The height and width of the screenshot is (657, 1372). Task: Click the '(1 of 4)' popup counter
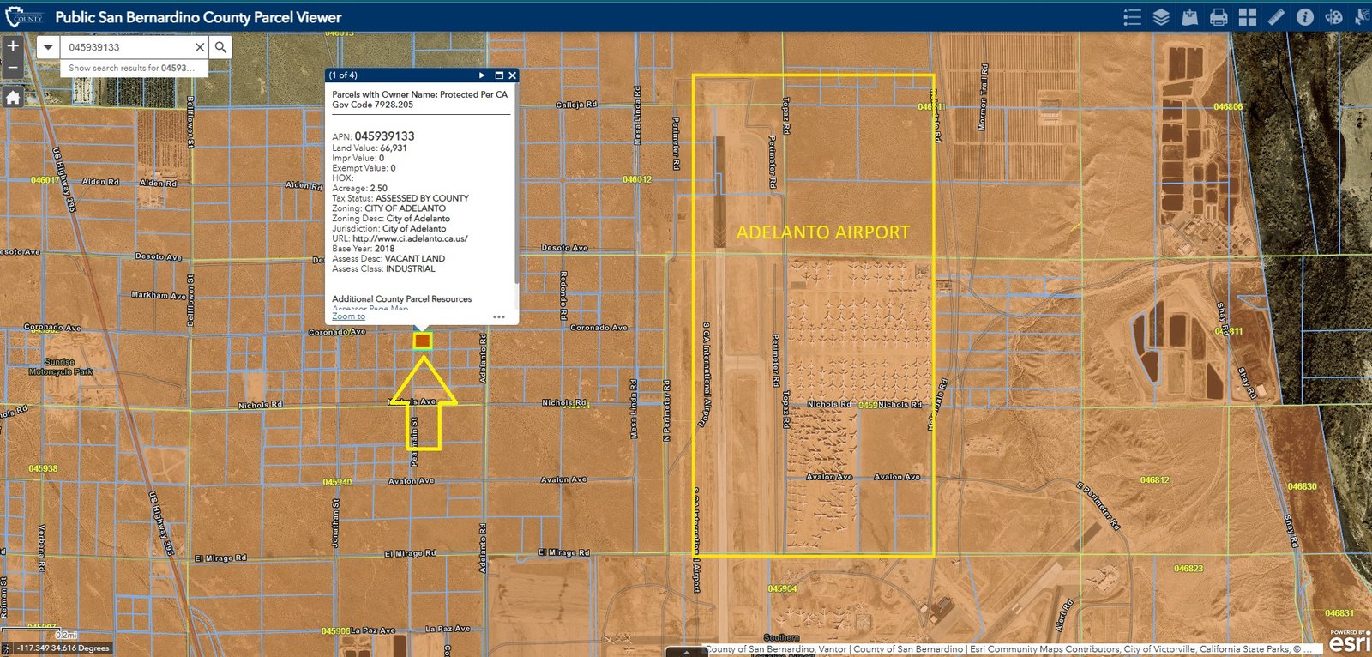point(343,75)
